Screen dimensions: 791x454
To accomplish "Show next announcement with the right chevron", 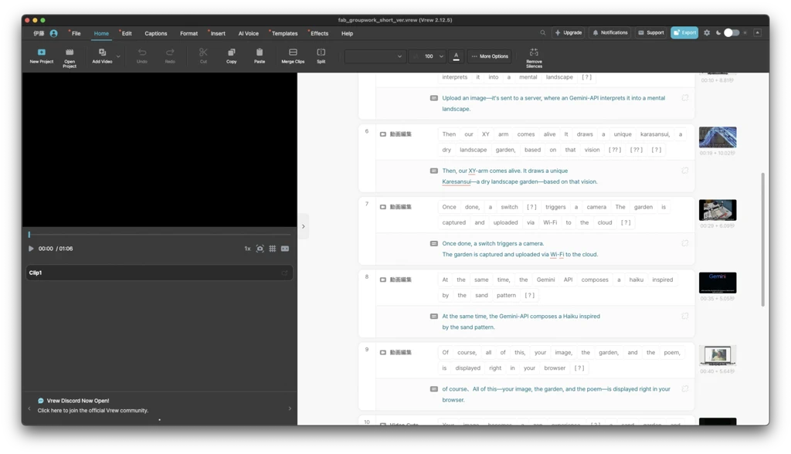I will (x=290, y=408).
